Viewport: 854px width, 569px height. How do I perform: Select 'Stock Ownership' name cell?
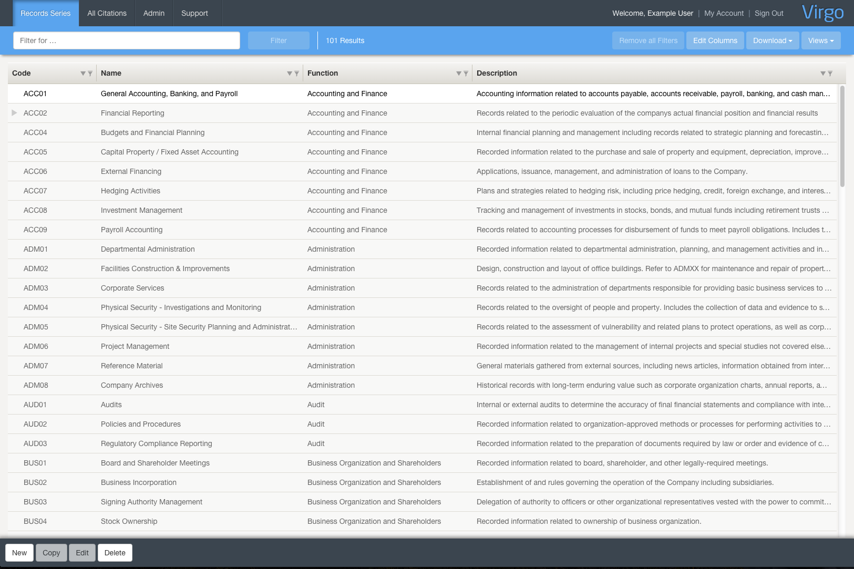[x=129, y=521]
